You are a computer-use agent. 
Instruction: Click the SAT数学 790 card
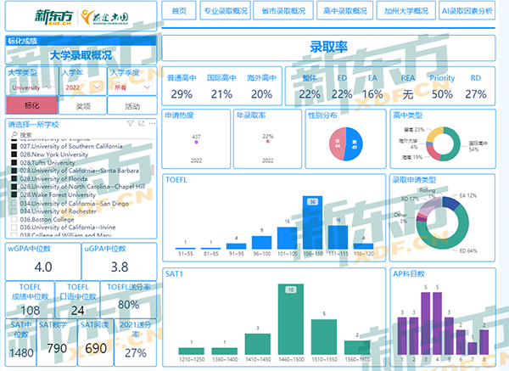57,342
